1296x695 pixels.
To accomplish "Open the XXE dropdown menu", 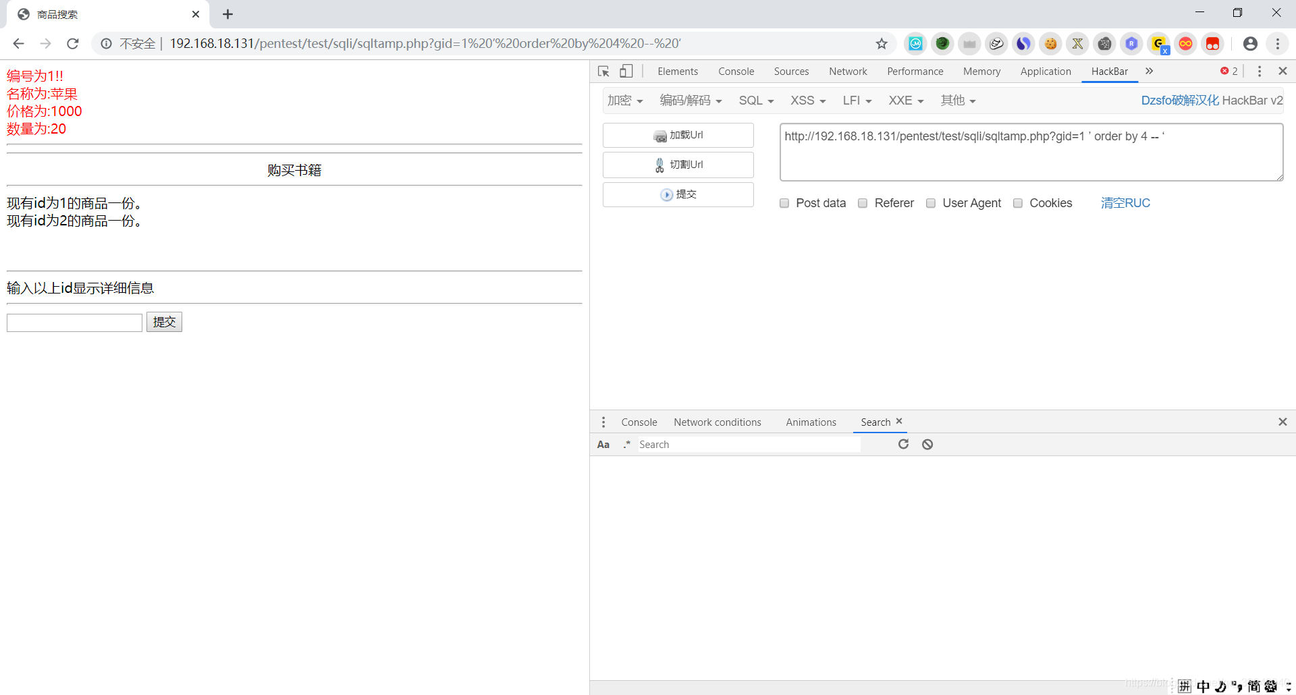I will pyautogui.click(x=906, y=101).
